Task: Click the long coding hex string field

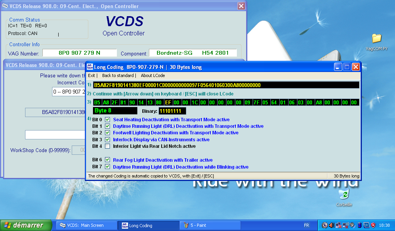Action: coord(226,85)
